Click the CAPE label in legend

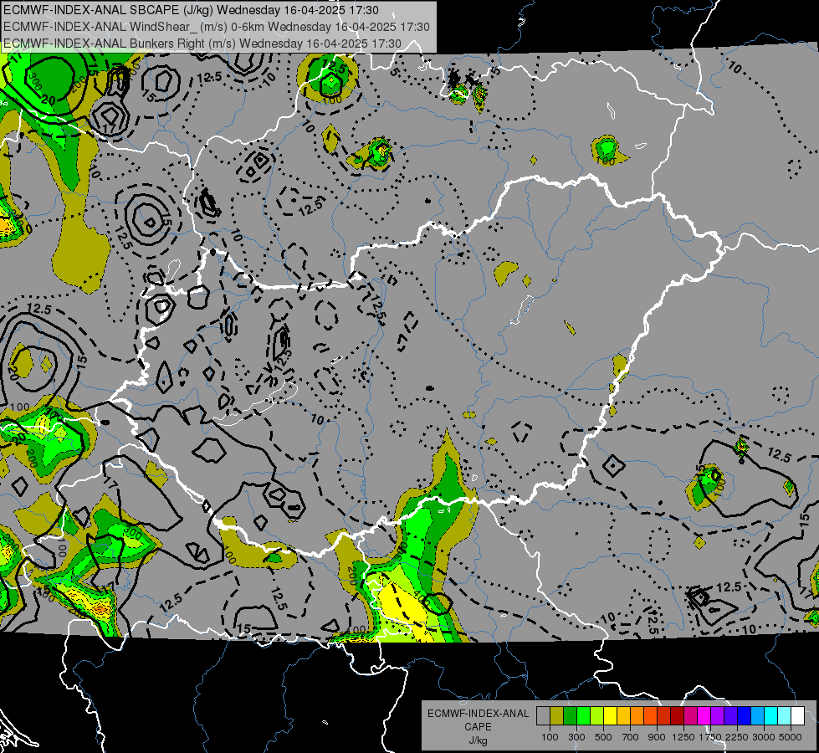click(478, 727)
